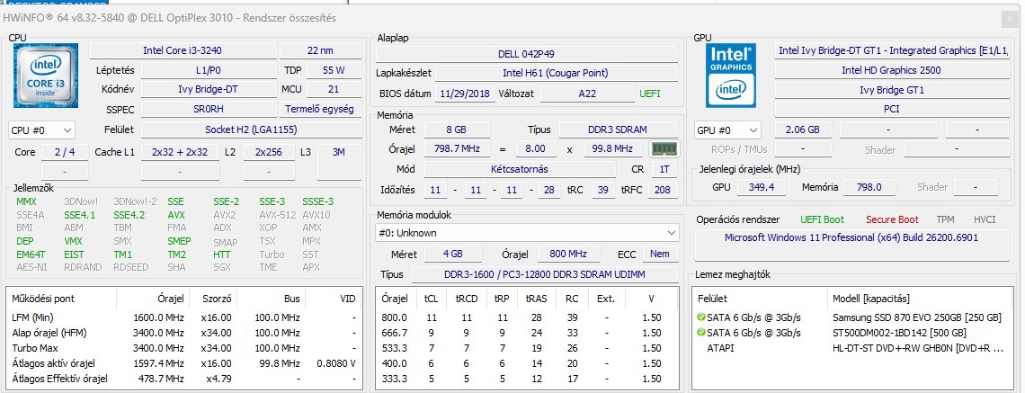Click the LFM (Min) operating point row
Screen dimensions: 1025x393
(x=183, y=317)
